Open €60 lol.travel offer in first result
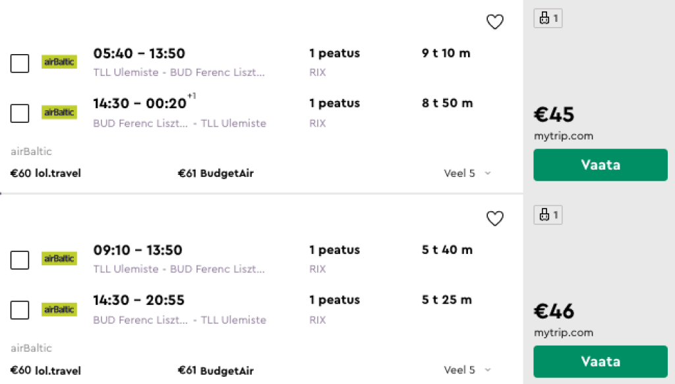The image size is (675, 384). pyautogui.click(x=45, y=174)
